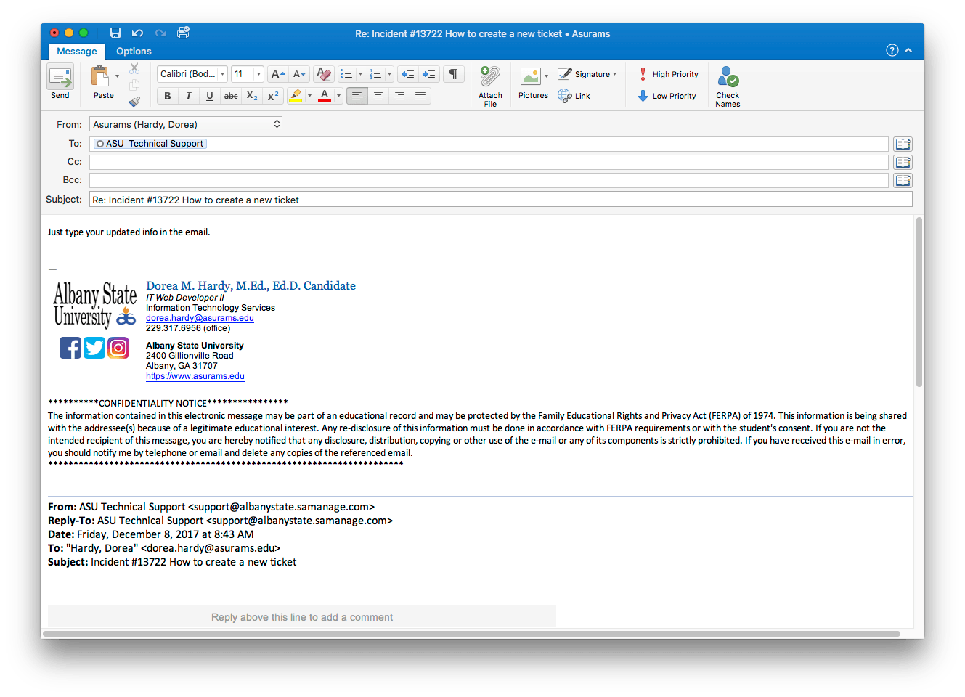The image size is (965, 697).
Task: Click the print icon in title bar
Action: (x=183, y=33)
